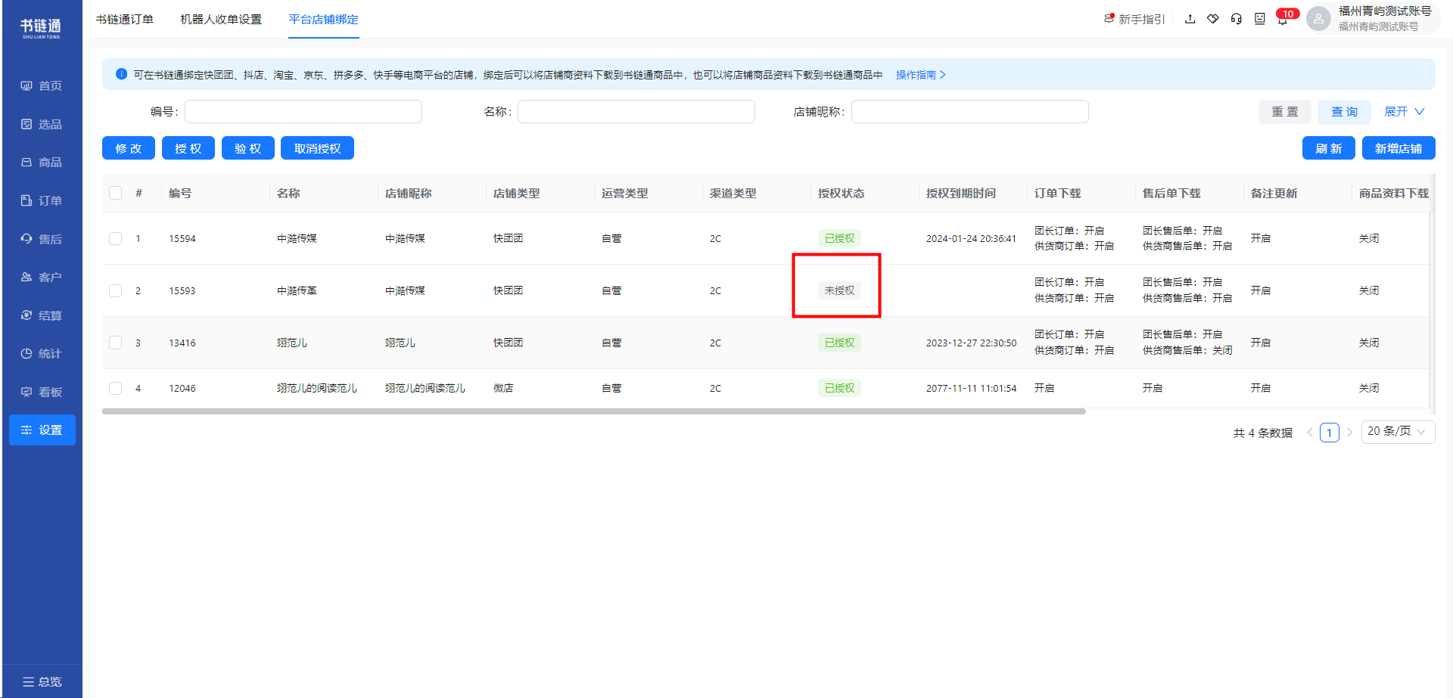
Task: Focus the 店铺昵称 input field
Action: tap(970, 111)
